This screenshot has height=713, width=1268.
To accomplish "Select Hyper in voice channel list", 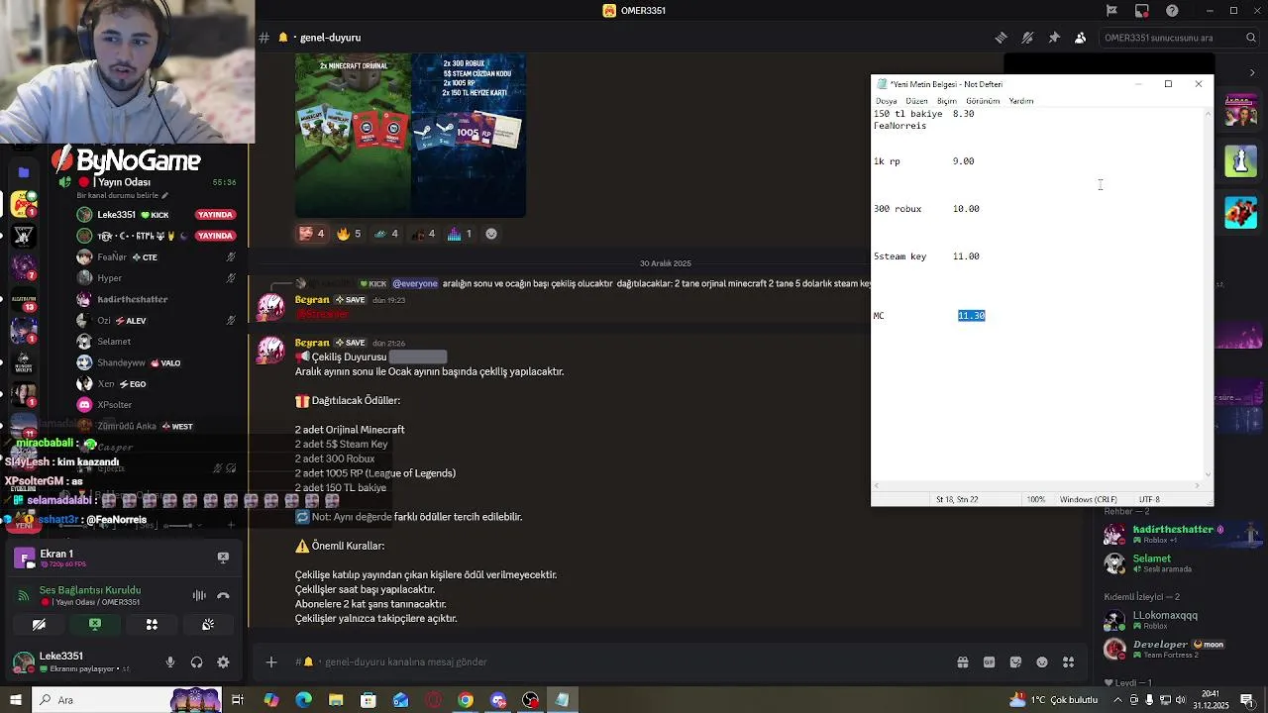I will pos(158,278).
